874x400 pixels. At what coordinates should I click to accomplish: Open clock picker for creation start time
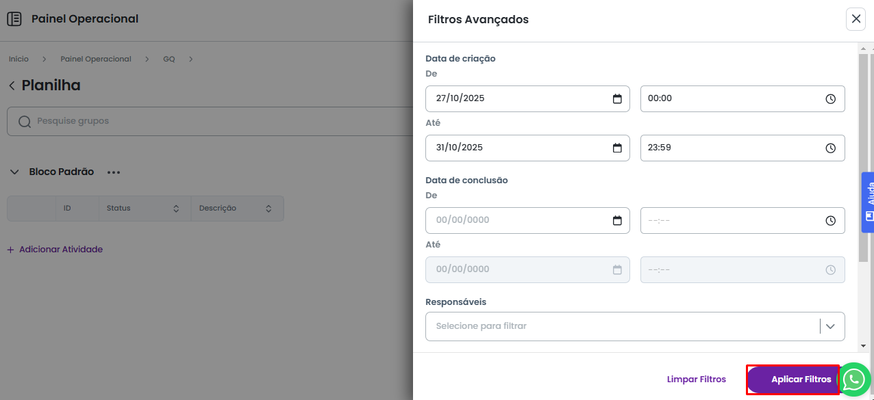point(830,98)
